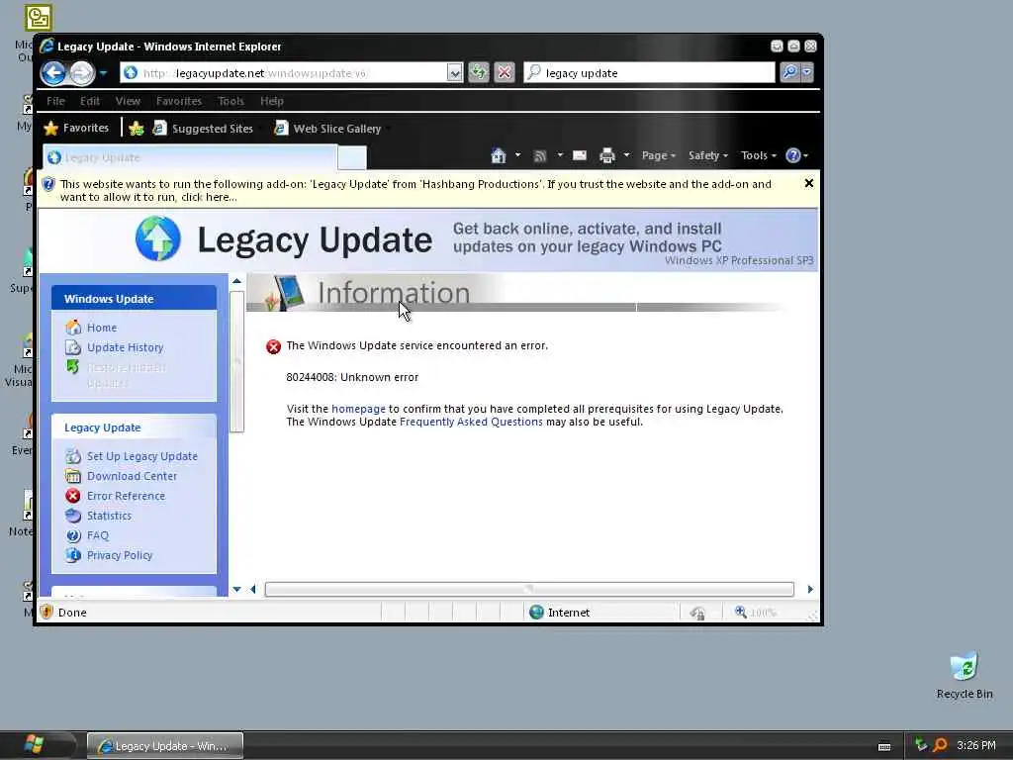1013x760 pixels.
Task: Open FAQ link in sidebar
Action: click(98, 535)
